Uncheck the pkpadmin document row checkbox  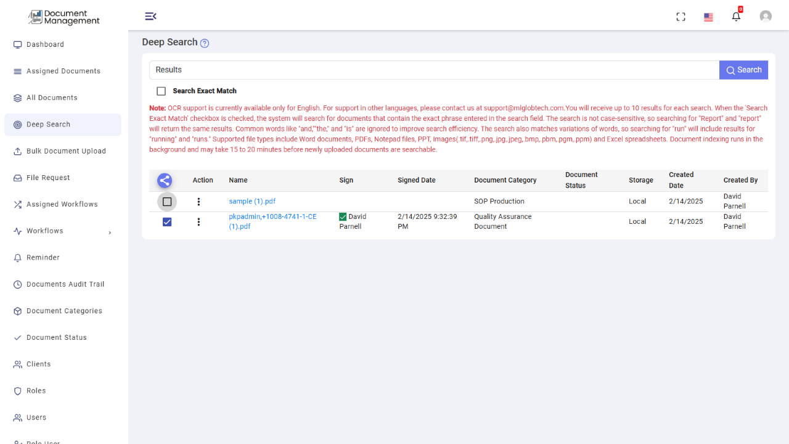tap(166, 221)
